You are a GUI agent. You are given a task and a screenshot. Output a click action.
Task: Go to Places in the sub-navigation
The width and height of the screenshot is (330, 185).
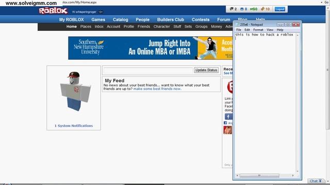[86, 27]
